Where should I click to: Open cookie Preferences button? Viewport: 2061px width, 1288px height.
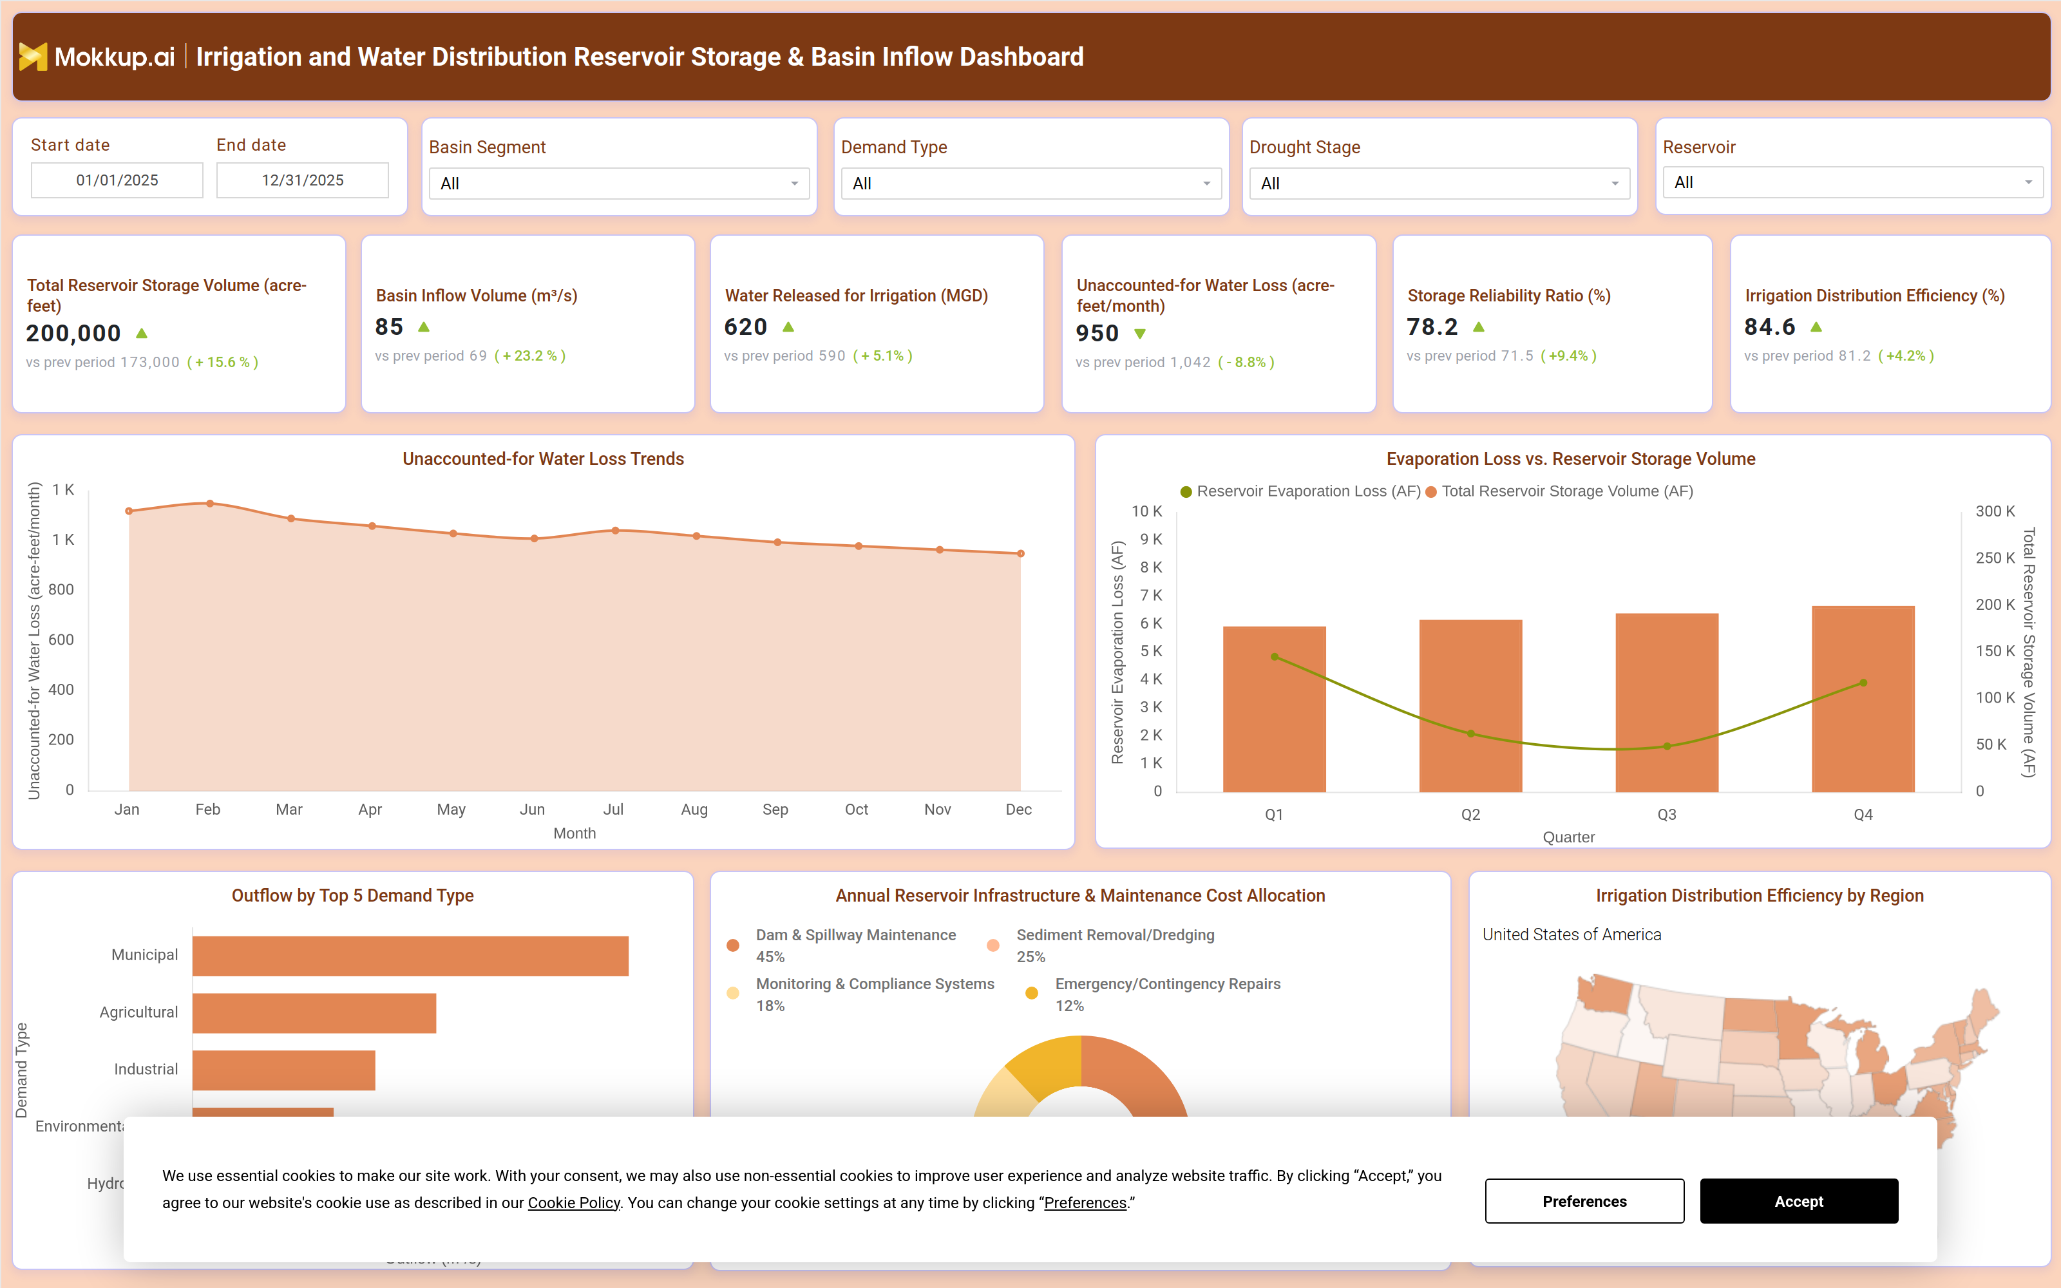[1584, 1201]
